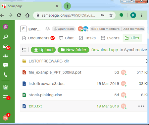
Task: Go forward in browser history
Action: 11,15
